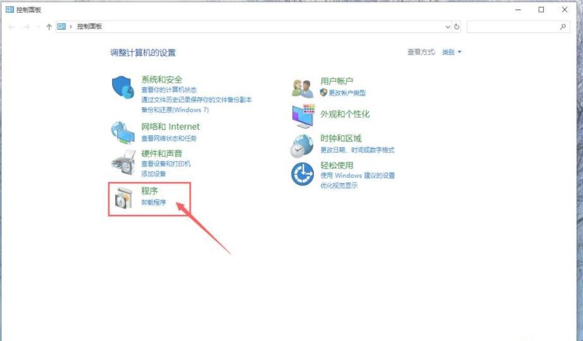Refresh the Control Panel view
This screenshot has height=341, width=583.
[x=456, y=27]
